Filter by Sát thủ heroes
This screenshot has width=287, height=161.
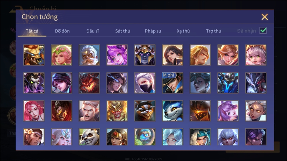tap(123, 31)
